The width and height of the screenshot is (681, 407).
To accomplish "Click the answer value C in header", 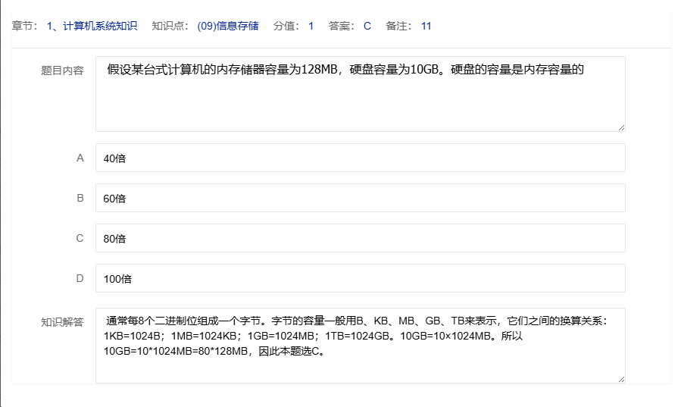I will coord(367,26).
